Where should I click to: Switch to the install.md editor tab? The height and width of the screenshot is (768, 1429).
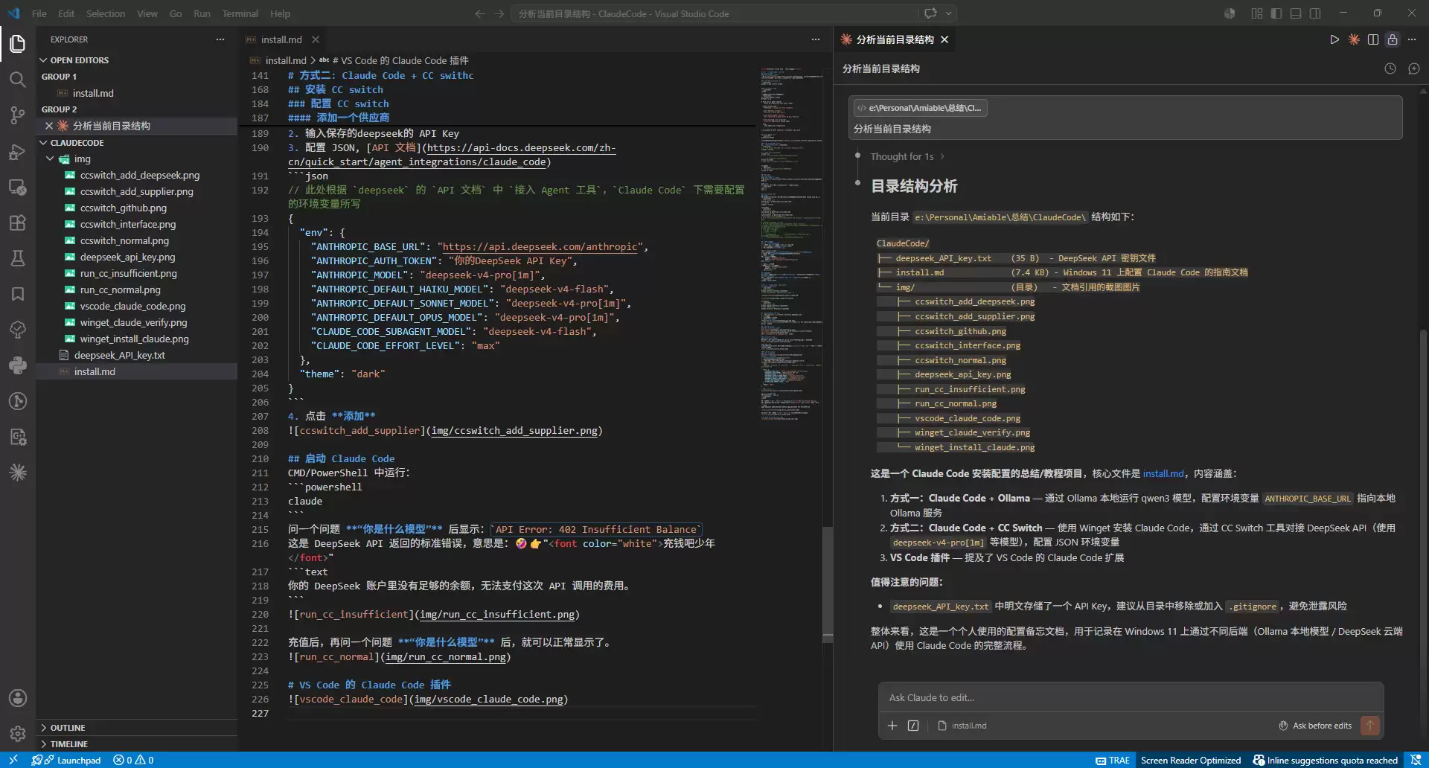[x=281, y=39]
